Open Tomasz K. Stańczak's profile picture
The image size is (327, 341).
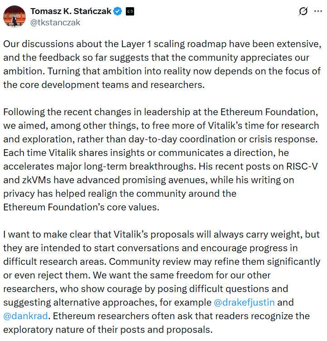(x=14, y=17)
